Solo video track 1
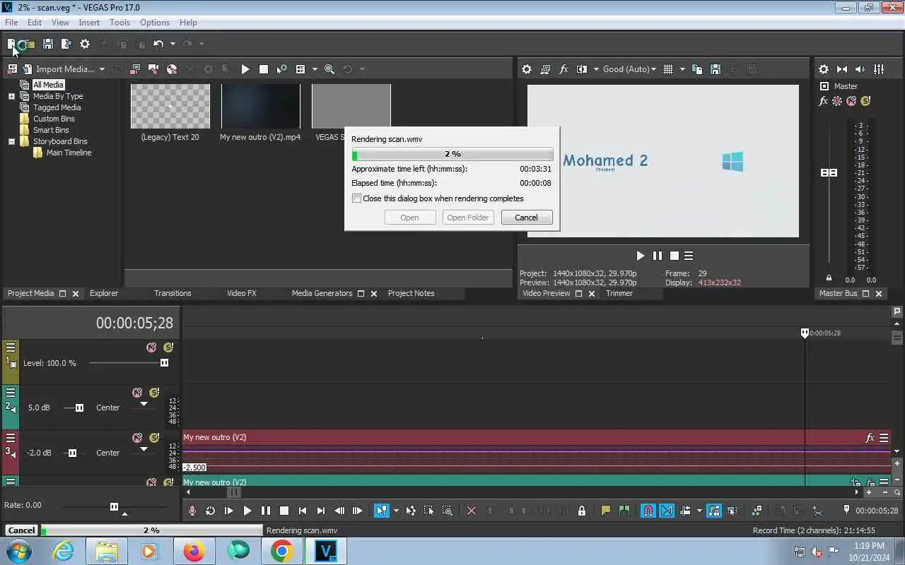Image resolution: width=905 pixels, height=565 pixels. pos(168,347)
